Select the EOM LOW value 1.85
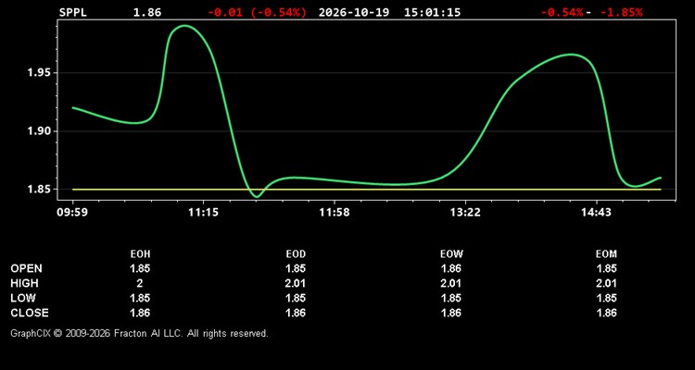This screenshot has width=695, height=370. pyautogui.click(x=606, y=298)
